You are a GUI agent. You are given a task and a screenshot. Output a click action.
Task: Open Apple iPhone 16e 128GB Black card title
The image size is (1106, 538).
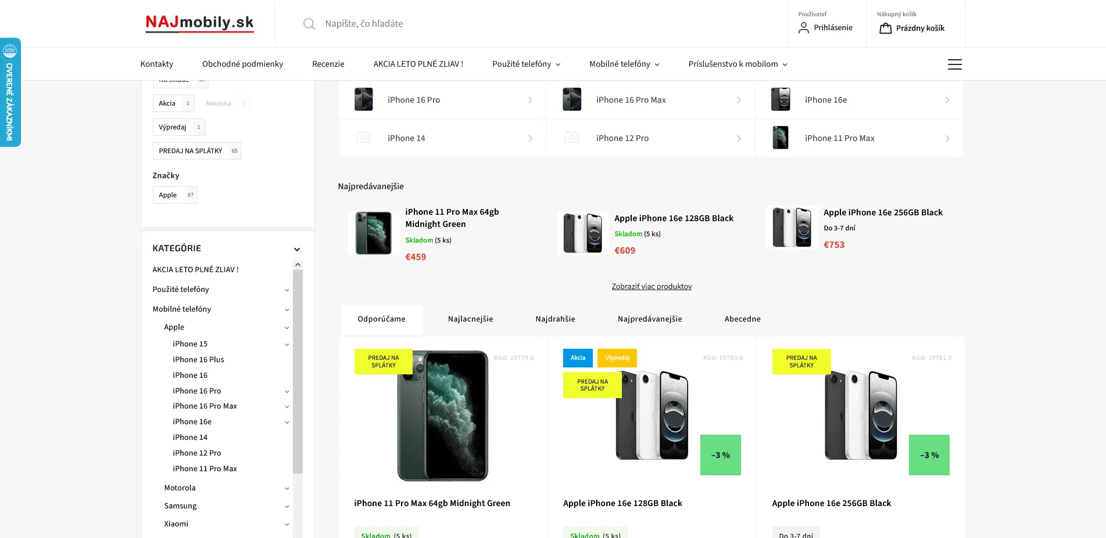(623, 504)
